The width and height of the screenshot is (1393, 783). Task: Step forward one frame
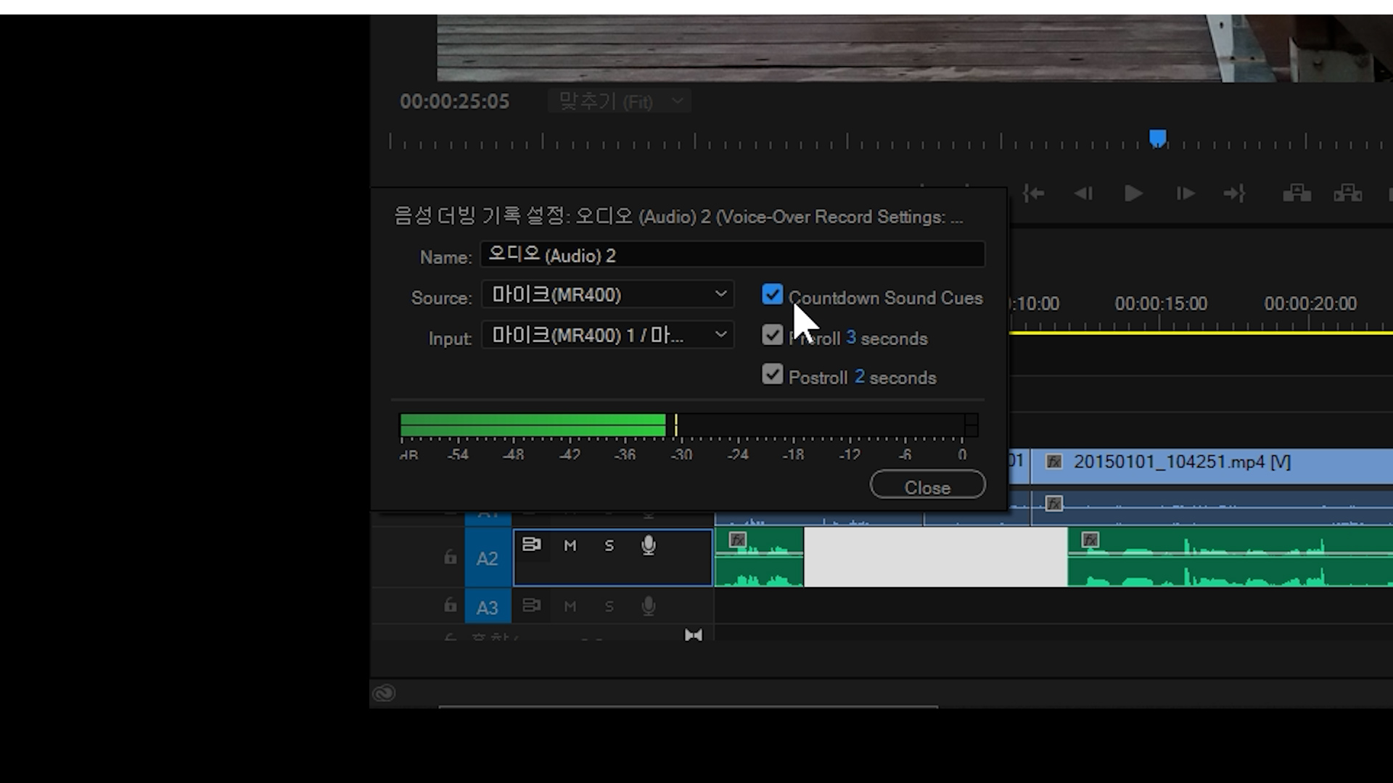(x=1185, y=194)
